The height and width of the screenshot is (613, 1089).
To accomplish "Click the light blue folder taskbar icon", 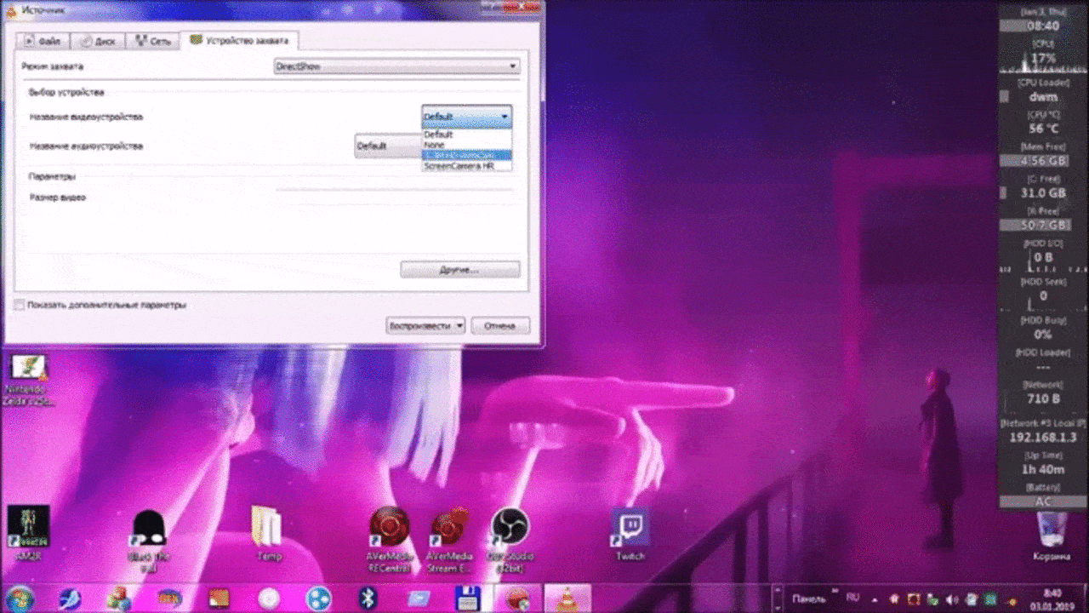I will pyautogui.click(x=418, y=599).
